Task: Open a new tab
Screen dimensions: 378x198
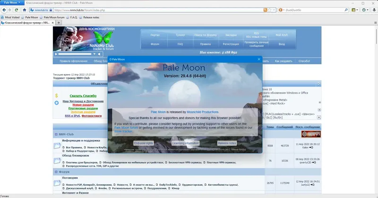Action: (59, 23)
